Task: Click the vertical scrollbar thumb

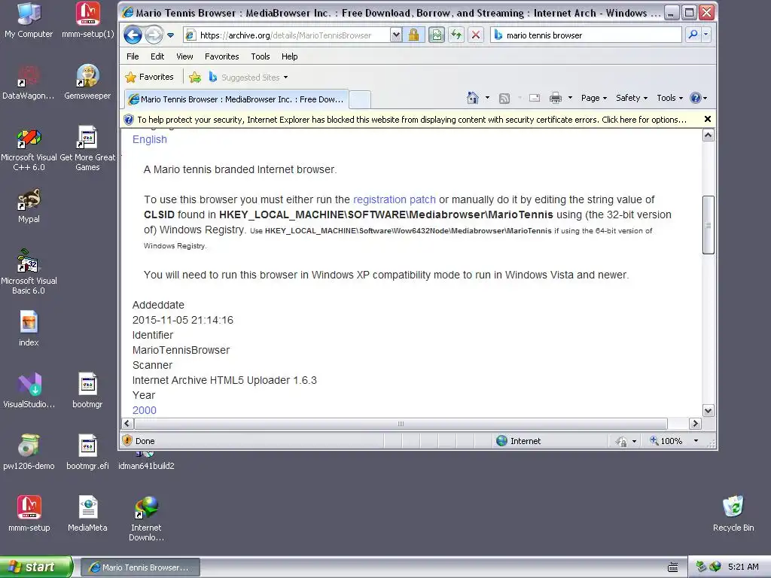Action: tap(708, 225)
